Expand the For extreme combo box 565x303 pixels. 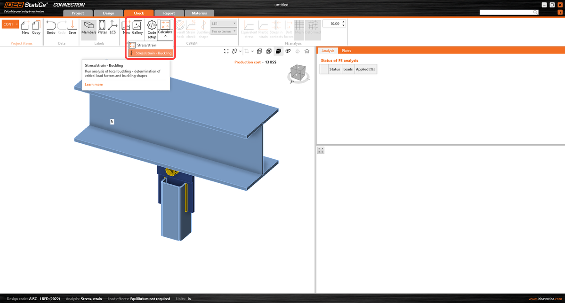224,31
